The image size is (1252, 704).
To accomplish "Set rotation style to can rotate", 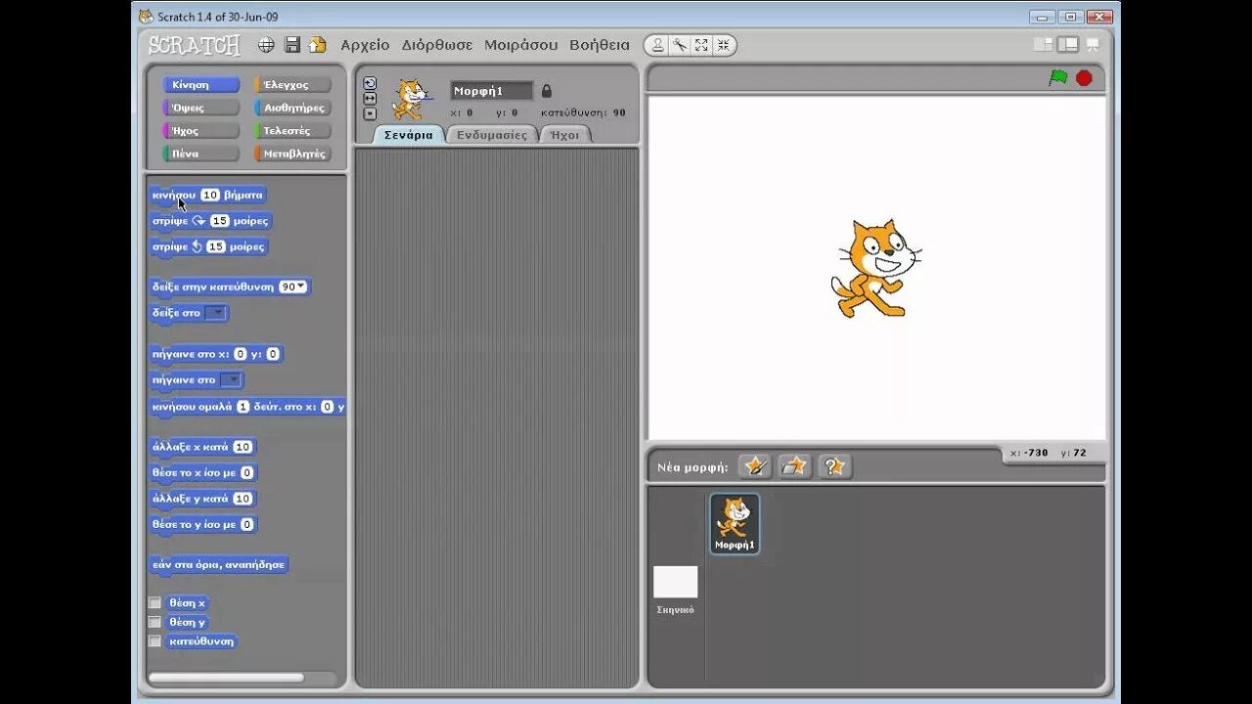I will (370, 83).
